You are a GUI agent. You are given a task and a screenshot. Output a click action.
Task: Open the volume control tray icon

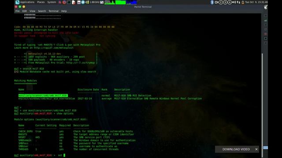[x=234, y=2]
